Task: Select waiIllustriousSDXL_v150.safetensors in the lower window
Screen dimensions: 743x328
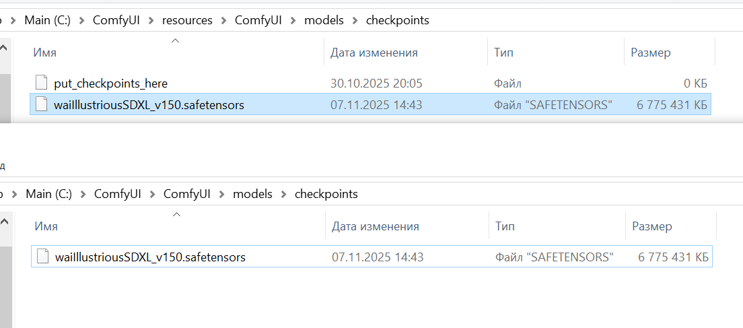Action: (150, 257)
